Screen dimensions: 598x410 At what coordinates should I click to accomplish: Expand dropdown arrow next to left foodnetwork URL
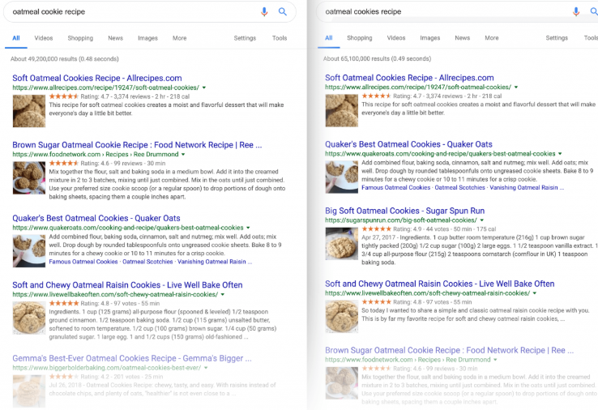point(183,155)
